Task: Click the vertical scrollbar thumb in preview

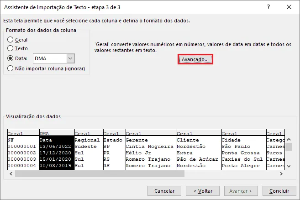Action: tap(289, 147)
